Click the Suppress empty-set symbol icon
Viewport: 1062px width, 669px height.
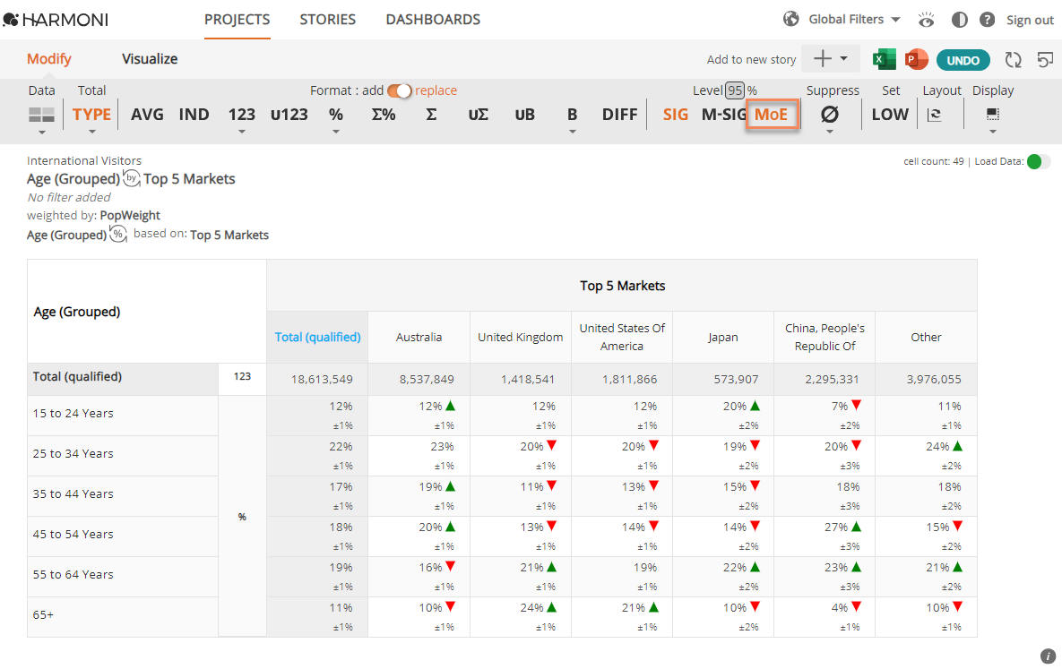click(830, 116)
